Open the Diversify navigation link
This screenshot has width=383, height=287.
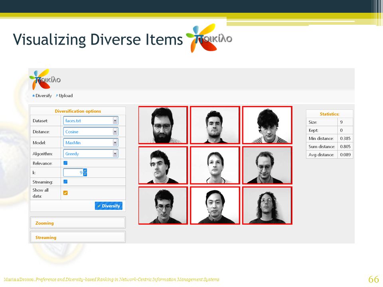(43, 96)
